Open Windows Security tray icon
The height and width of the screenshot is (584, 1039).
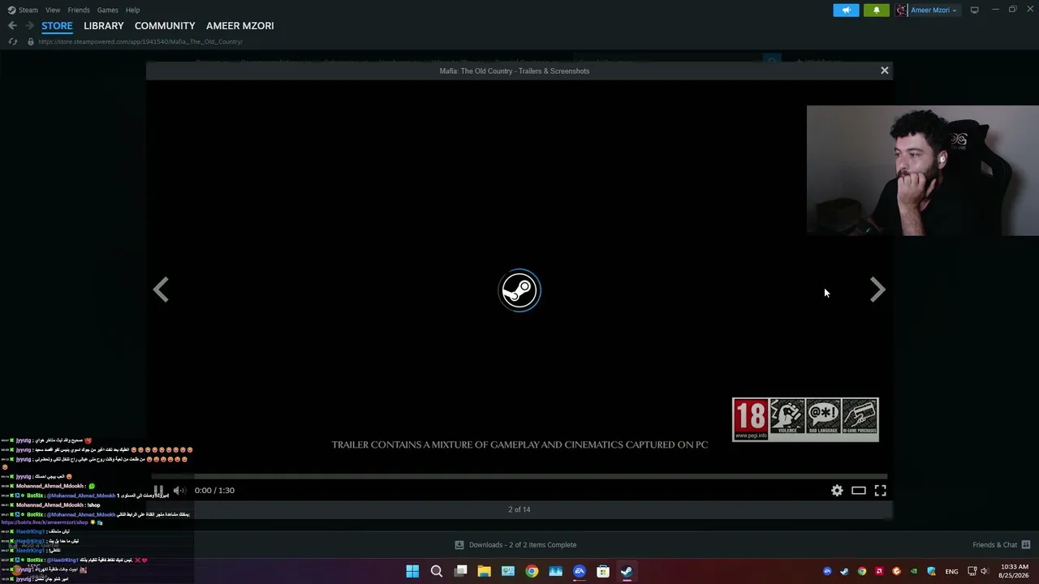click(x=931, y=571)
